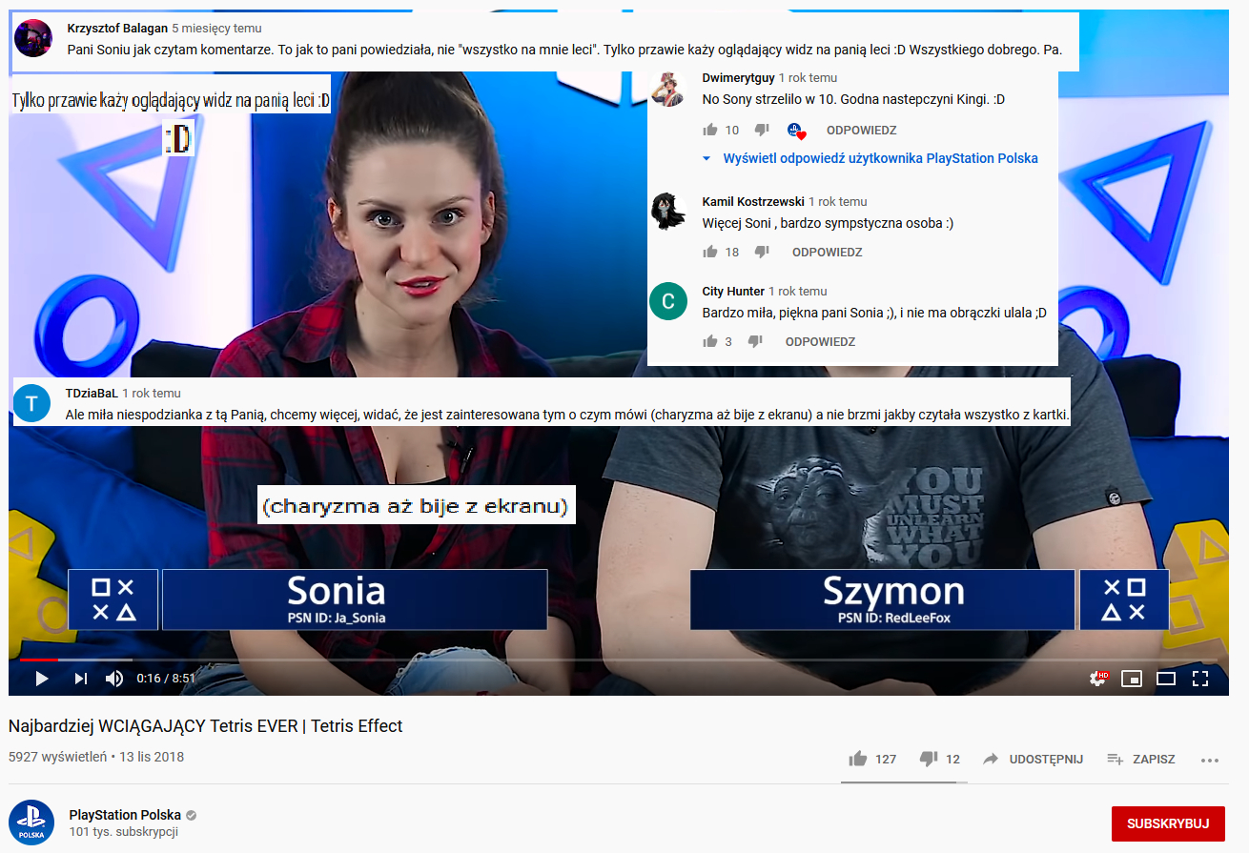This screenshot has height=853, width=1249.
Task: Mute the video volume
Action: [x=114, y=679]
